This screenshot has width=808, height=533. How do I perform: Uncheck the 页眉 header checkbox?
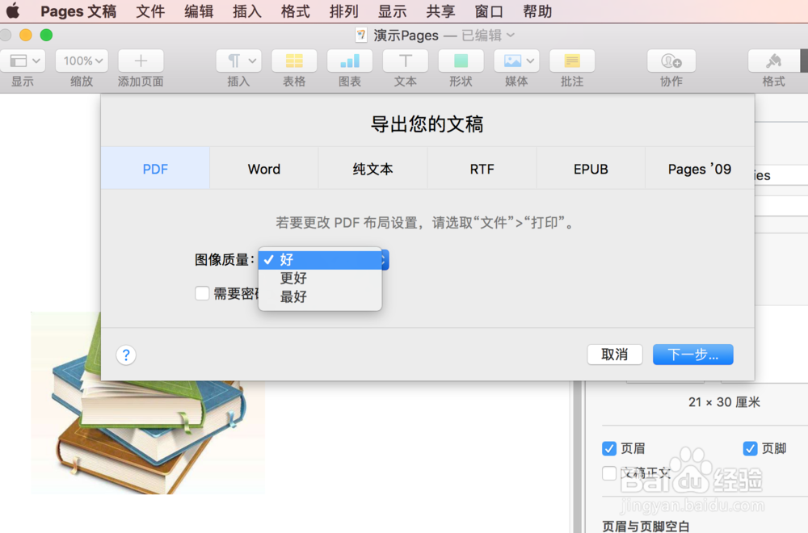[608, 448]
